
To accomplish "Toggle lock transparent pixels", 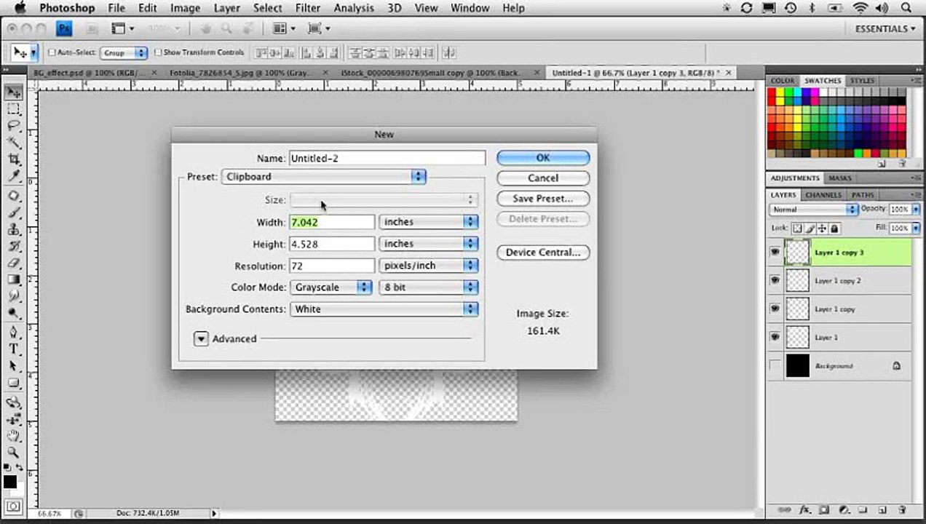I will (x=798, y=228).
